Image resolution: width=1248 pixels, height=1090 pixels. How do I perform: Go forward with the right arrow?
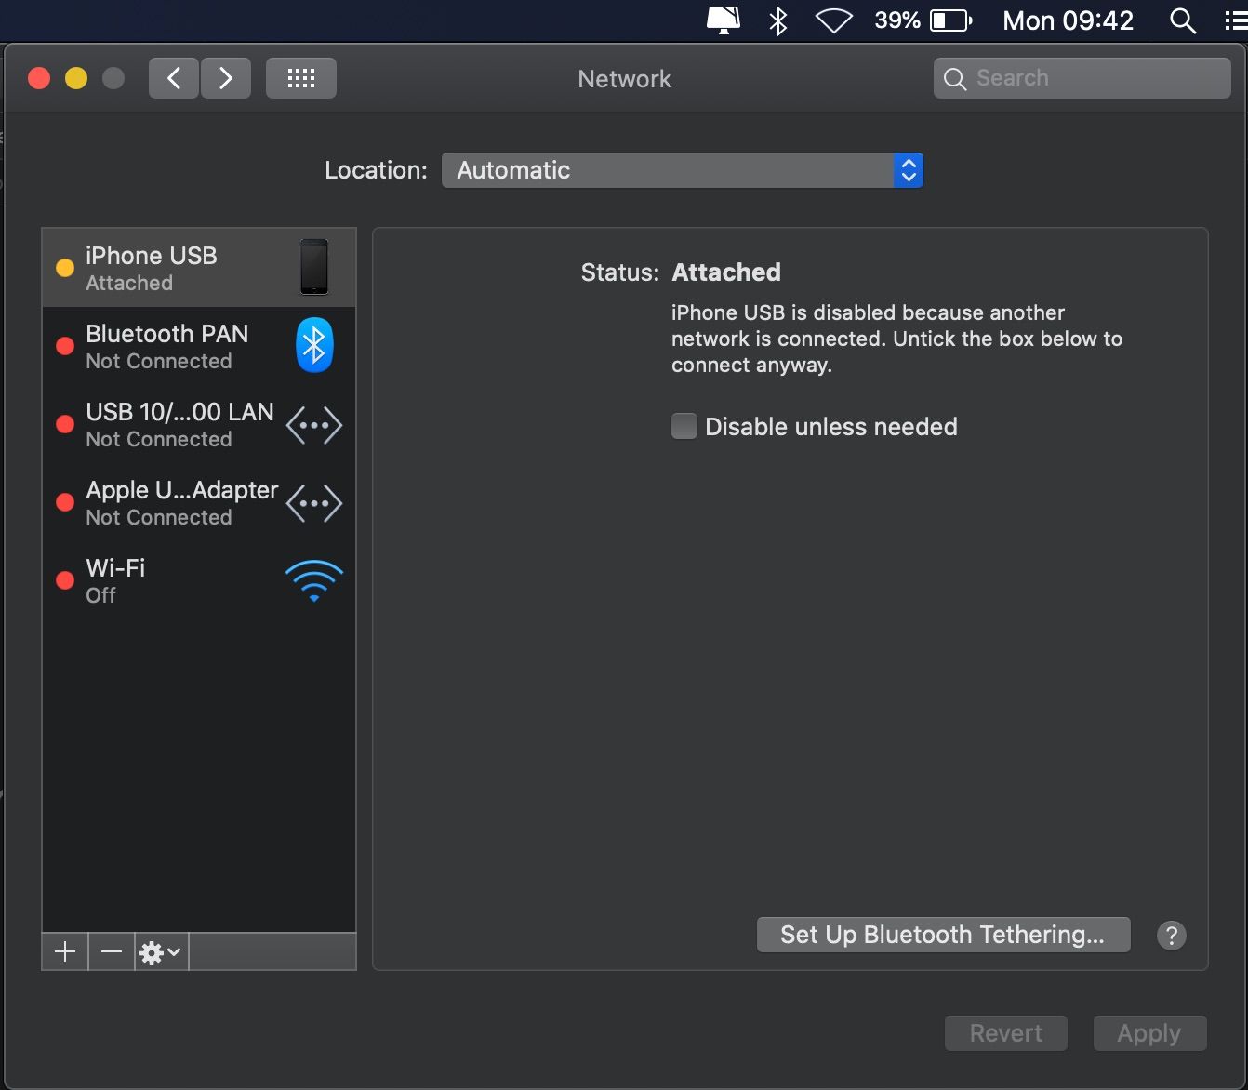pyautogui.click(x=226, y=78)
